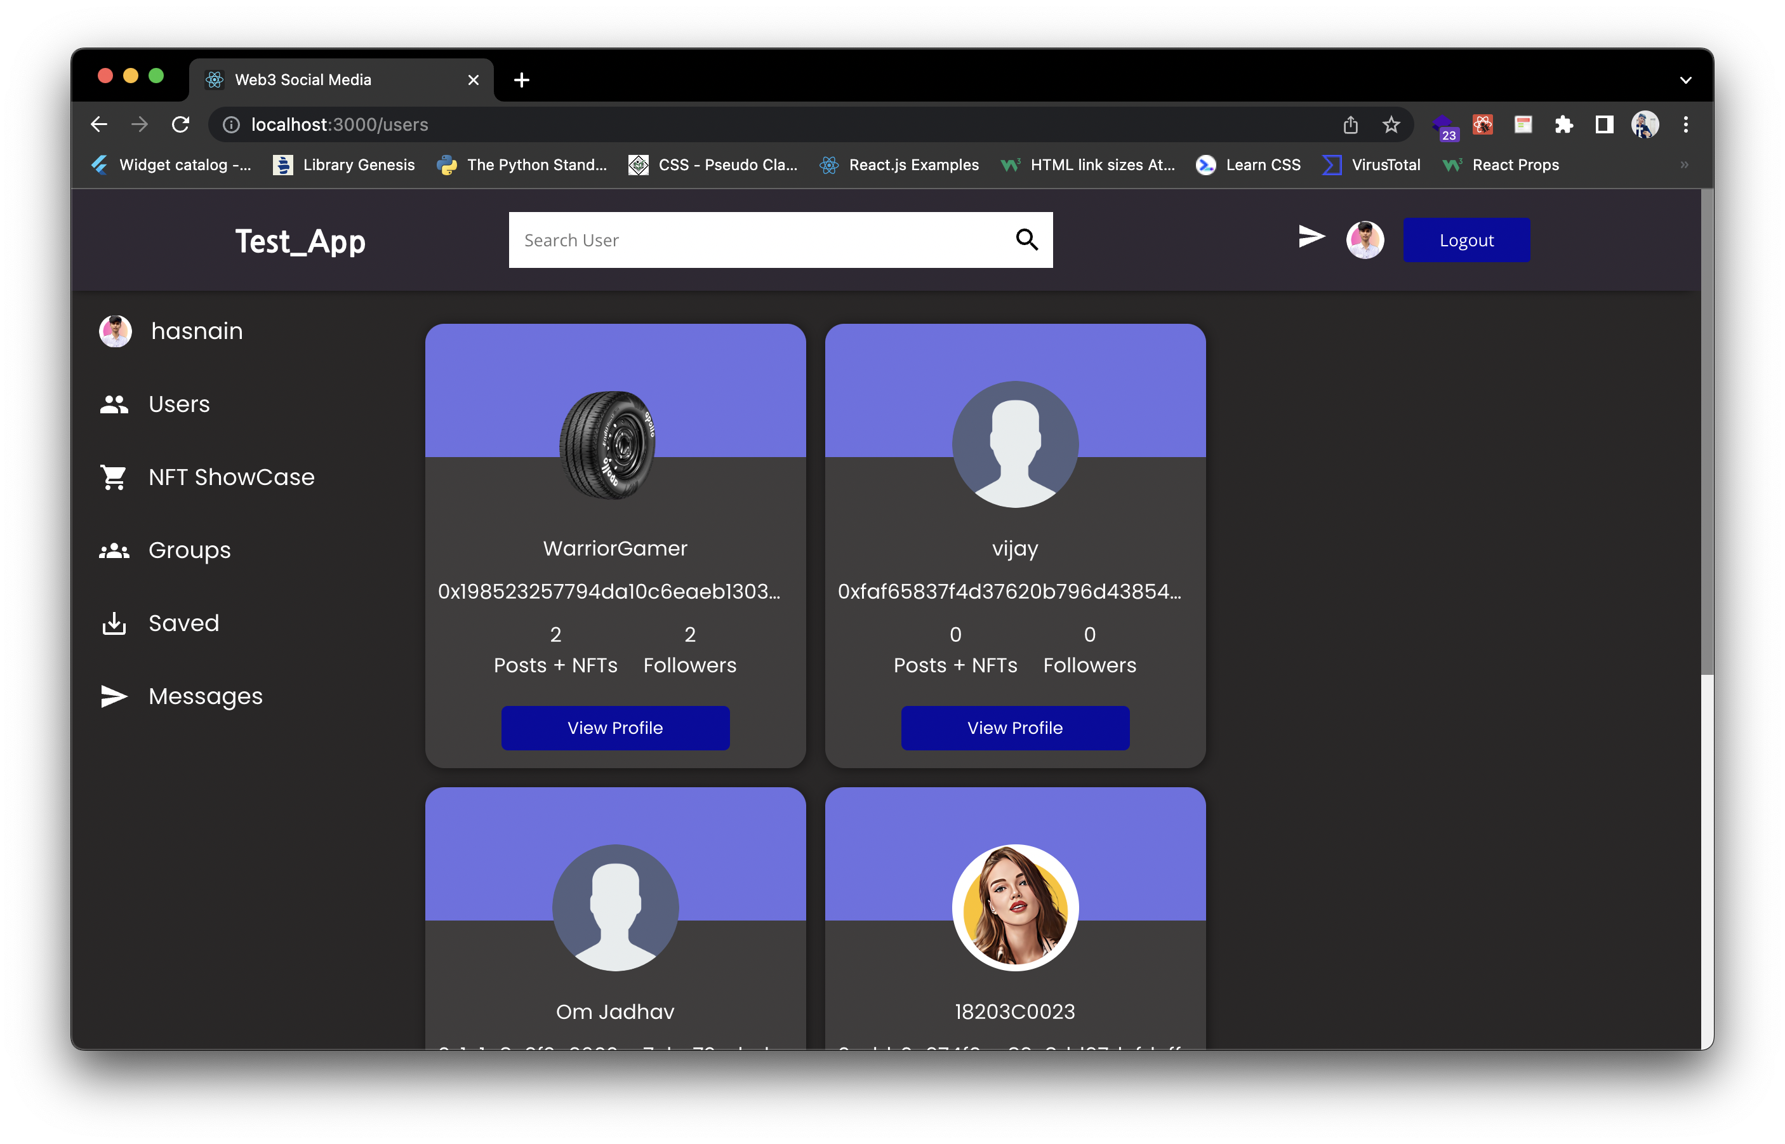Screen dimensions: 1785x1144
Task: Select the Web3 Social Media tab
Action: tap(303, 79)
